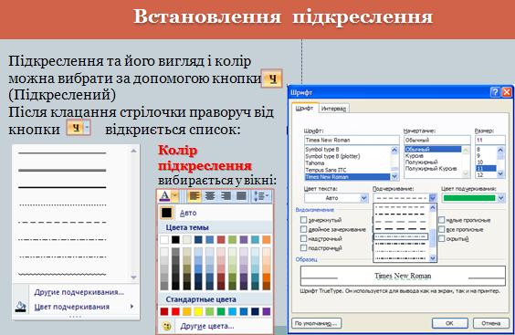Toggle the все прописные checkbox
The height and width of the screenshot is (335, 515).
coord(442,229)
